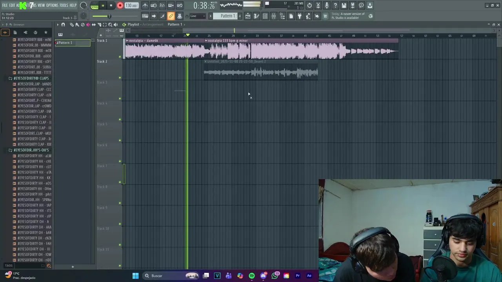Viewport: 502px width, 282px height.
Task: Adjust the main volume knob
Action: [84, 5]
